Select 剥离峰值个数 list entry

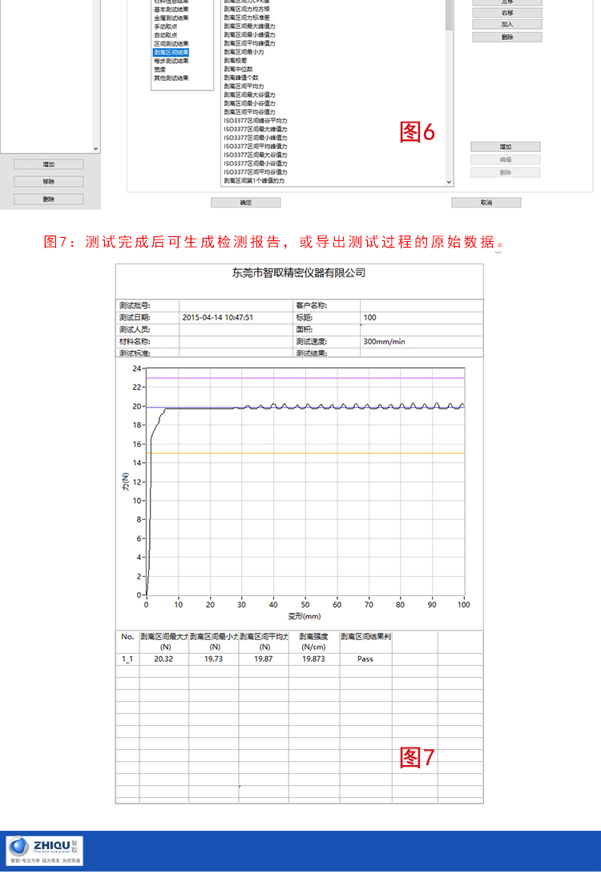(x=241, y=78)
